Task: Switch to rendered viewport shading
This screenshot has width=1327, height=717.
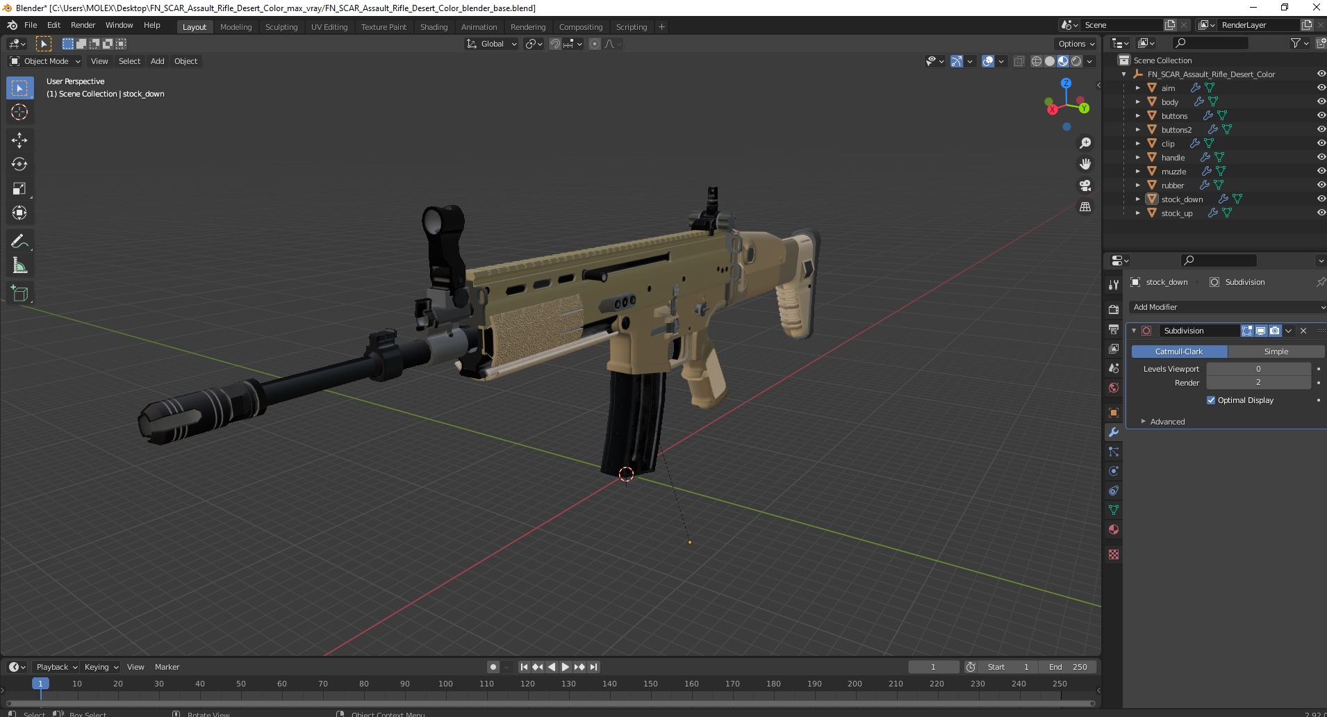Action: point(1076,61)
